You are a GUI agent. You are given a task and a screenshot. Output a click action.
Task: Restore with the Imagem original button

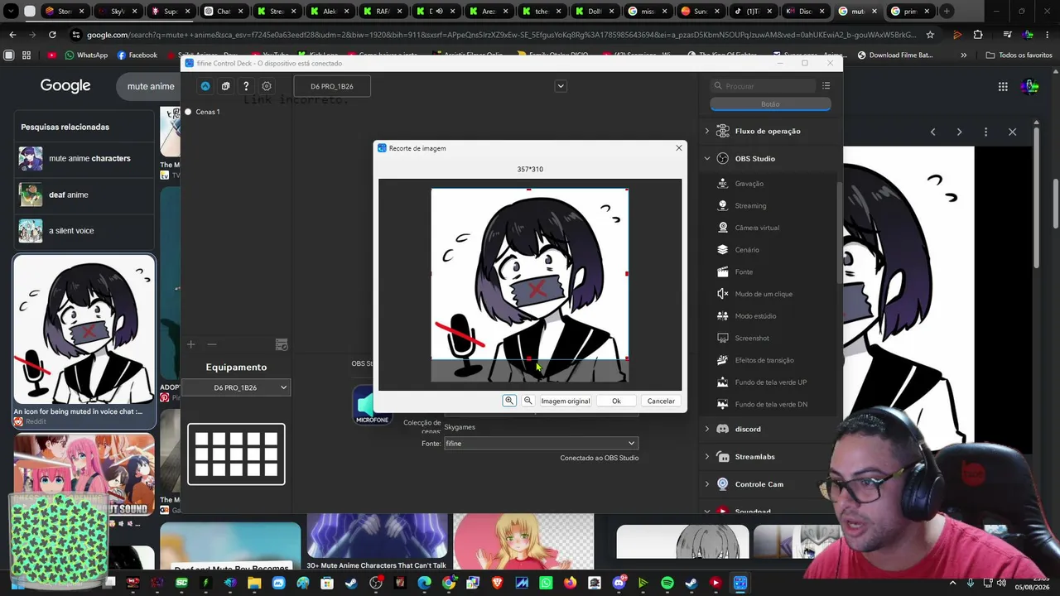click(566, 401)
